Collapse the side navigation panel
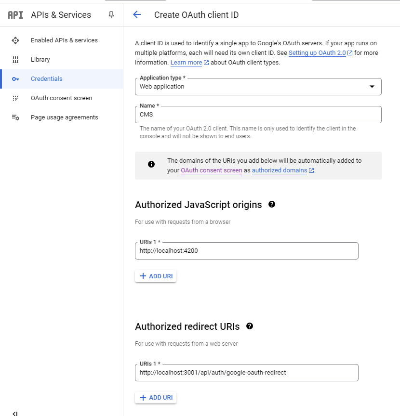 [15, 413]
